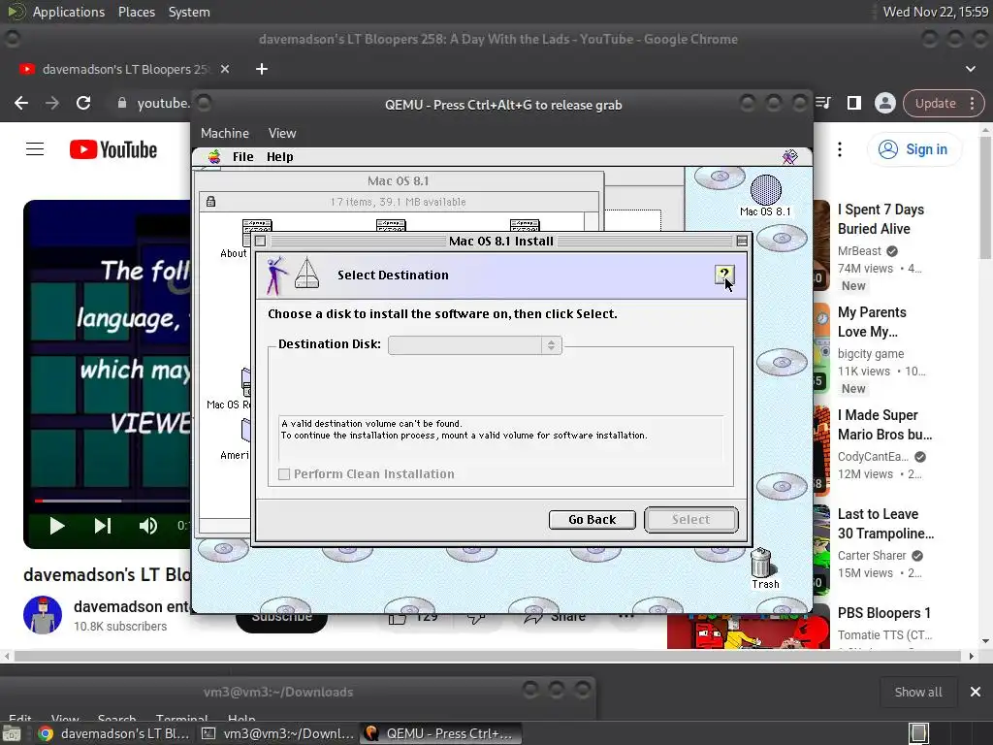
Task: Open QEMU View menu
Action: [282, 133]
